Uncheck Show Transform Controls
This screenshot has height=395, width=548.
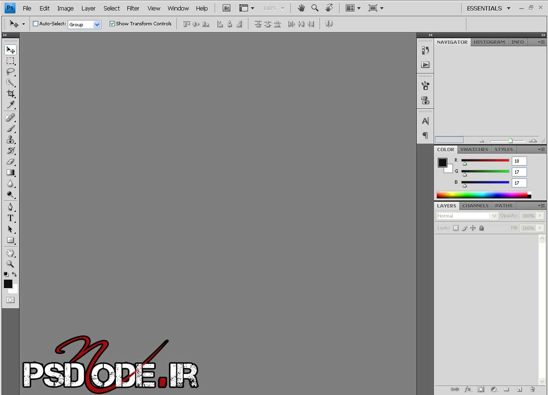click(x=112, y=24)
